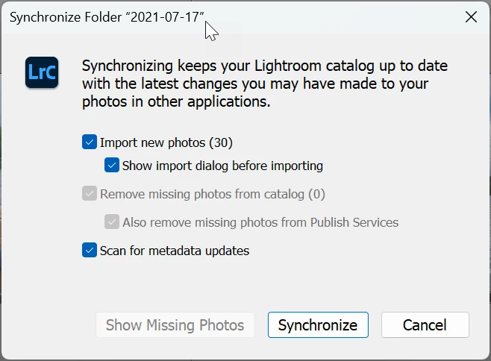The width and height of the screenshot is (491, 361).
Task: Click the "Also remove missing photos from Publish Services" label
Action: click(x=260, y=222)
